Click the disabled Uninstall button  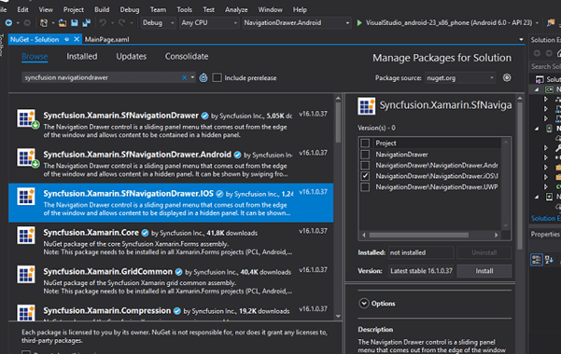484,252
